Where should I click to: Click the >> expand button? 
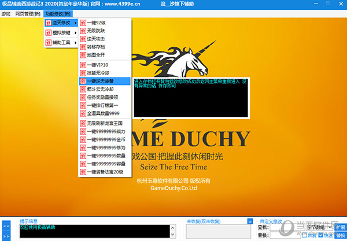(x=6, y=236)
